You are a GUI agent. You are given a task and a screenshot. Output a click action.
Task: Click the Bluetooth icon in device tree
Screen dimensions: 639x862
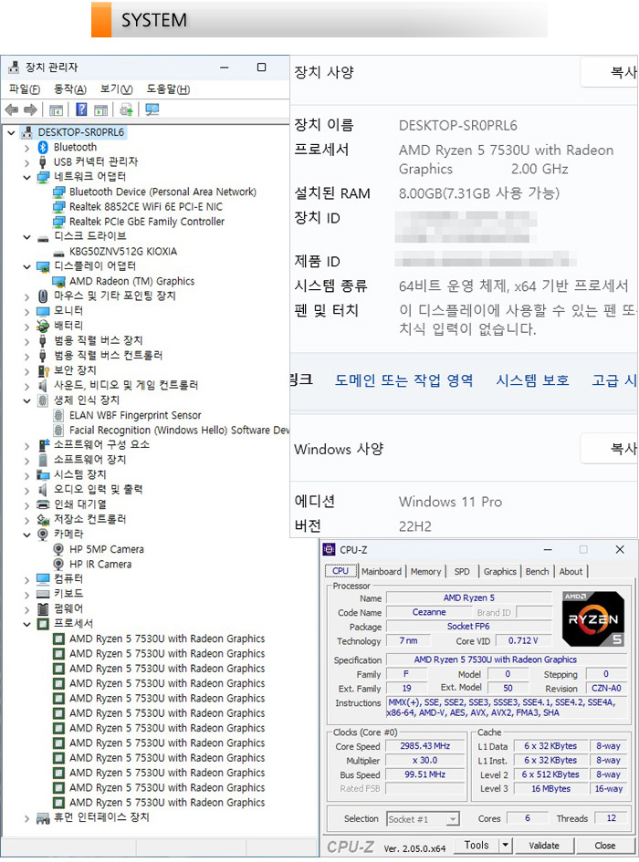point(43,147)
